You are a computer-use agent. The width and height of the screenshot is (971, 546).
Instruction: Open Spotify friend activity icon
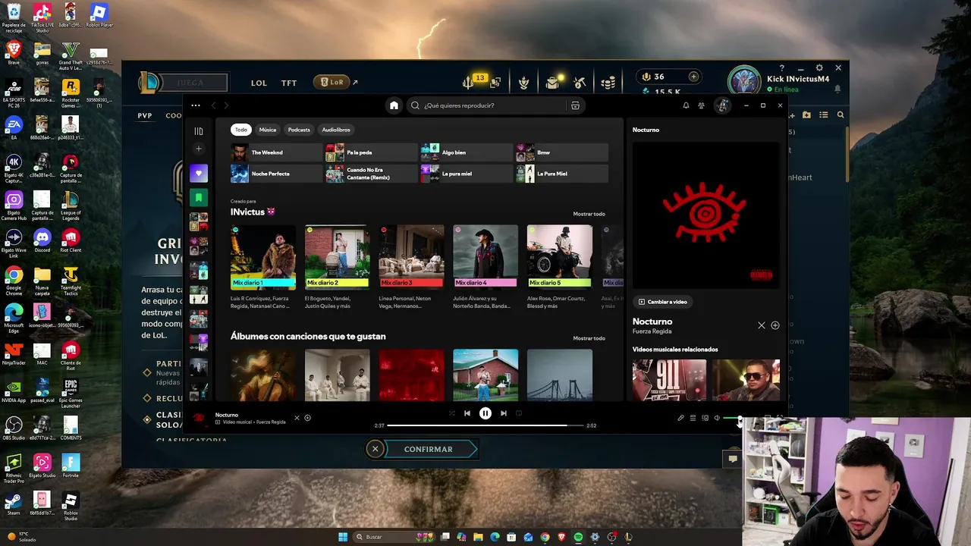tap(701, 105)
